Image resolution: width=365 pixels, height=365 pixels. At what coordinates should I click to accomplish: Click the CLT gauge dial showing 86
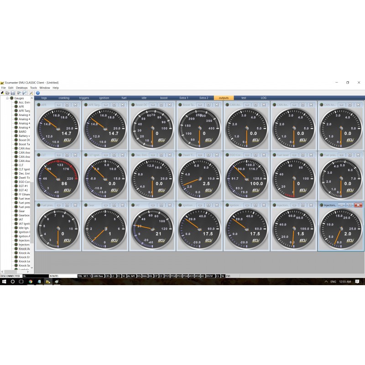[58, 179]
